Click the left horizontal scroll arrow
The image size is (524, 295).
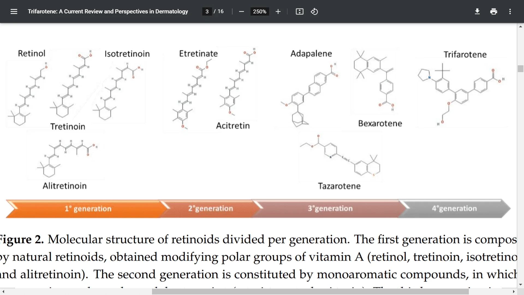[3, 292]
